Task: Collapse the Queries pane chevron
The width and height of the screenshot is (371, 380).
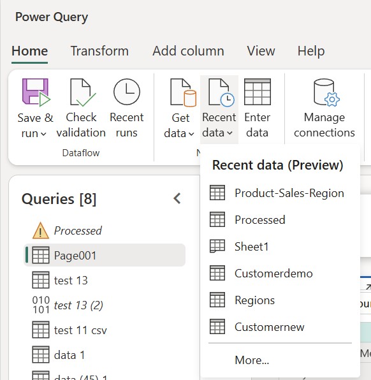Action: click(x=177, y=198)
